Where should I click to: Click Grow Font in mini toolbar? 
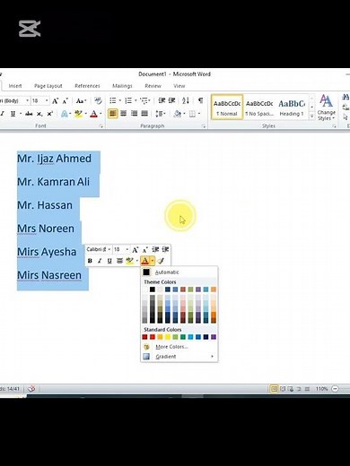pyautogui.click(x=135, y=249)
